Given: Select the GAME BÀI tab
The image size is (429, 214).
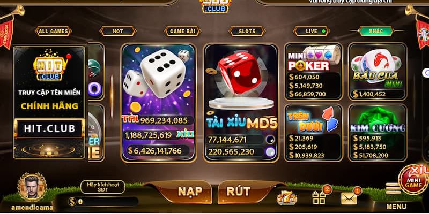Looking at the screenshot, I should pyautogui.click(x=182, y=31).
